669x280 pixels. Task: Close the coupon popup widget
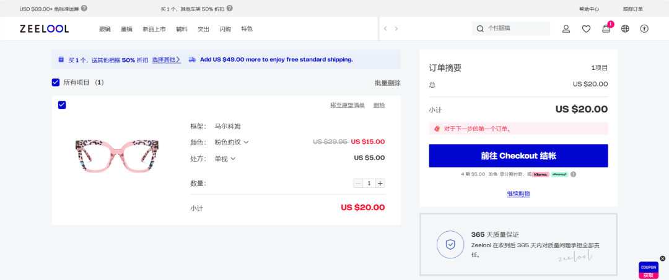[662, 258]
